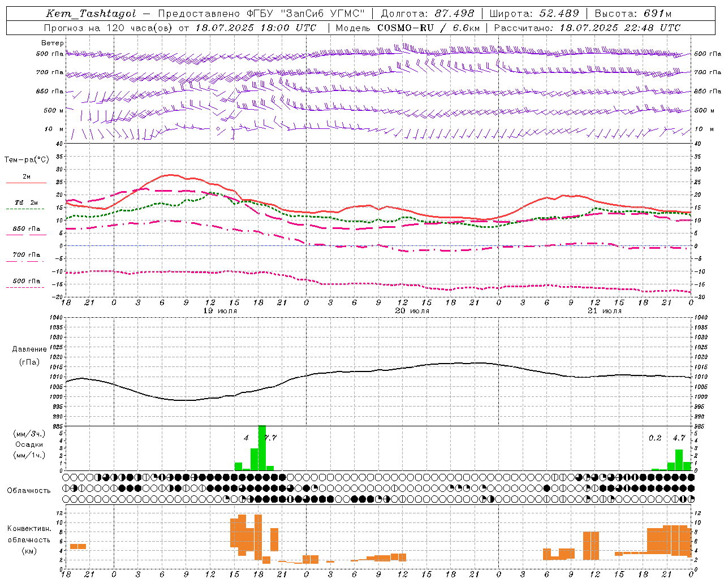
Task: Click the precipitation total 7.7
Action: coord(271,438)
